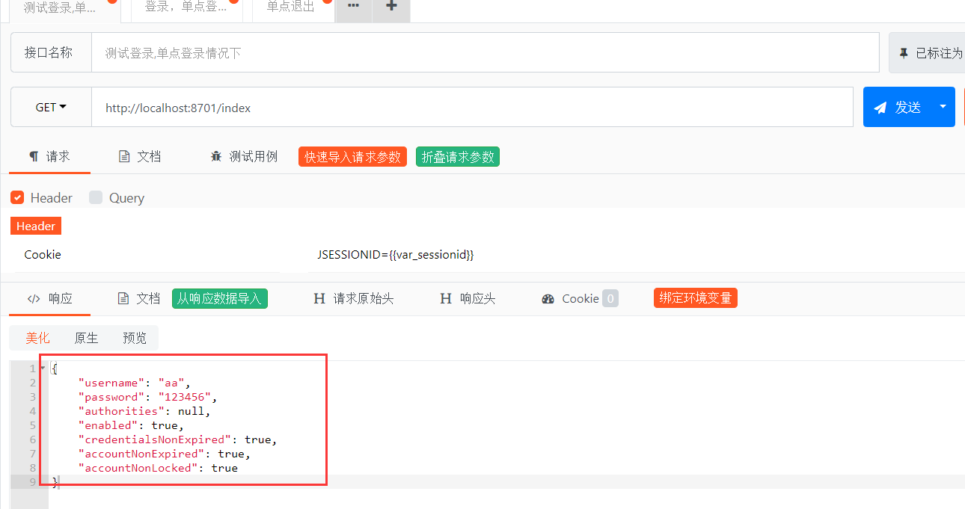Click the H icon beside 请求原始头
The width and height of the screenshot is (965, 509).
[319, 297]
